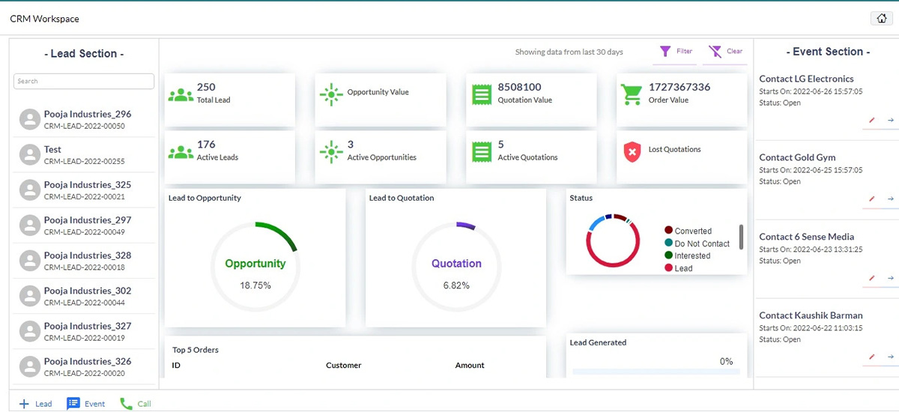Image resolution: width=899 pixels, height=412 pixels.
Task: Click the Status donut chart
Action: click(613, 241)
